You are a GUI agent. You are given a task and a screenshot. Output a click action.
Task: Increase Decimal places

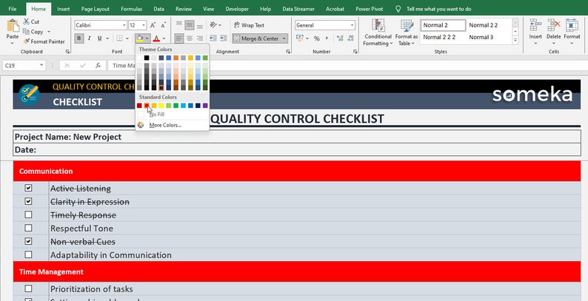[340, 38]
